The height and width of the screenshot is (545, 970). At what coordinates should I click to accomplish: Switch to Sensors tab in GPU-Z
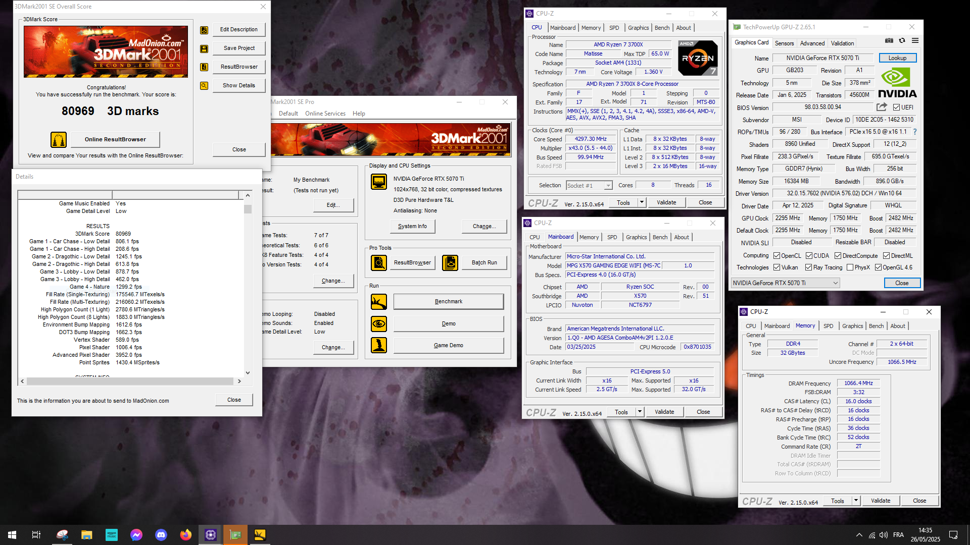pyautogui.click(x=784, y=43)
